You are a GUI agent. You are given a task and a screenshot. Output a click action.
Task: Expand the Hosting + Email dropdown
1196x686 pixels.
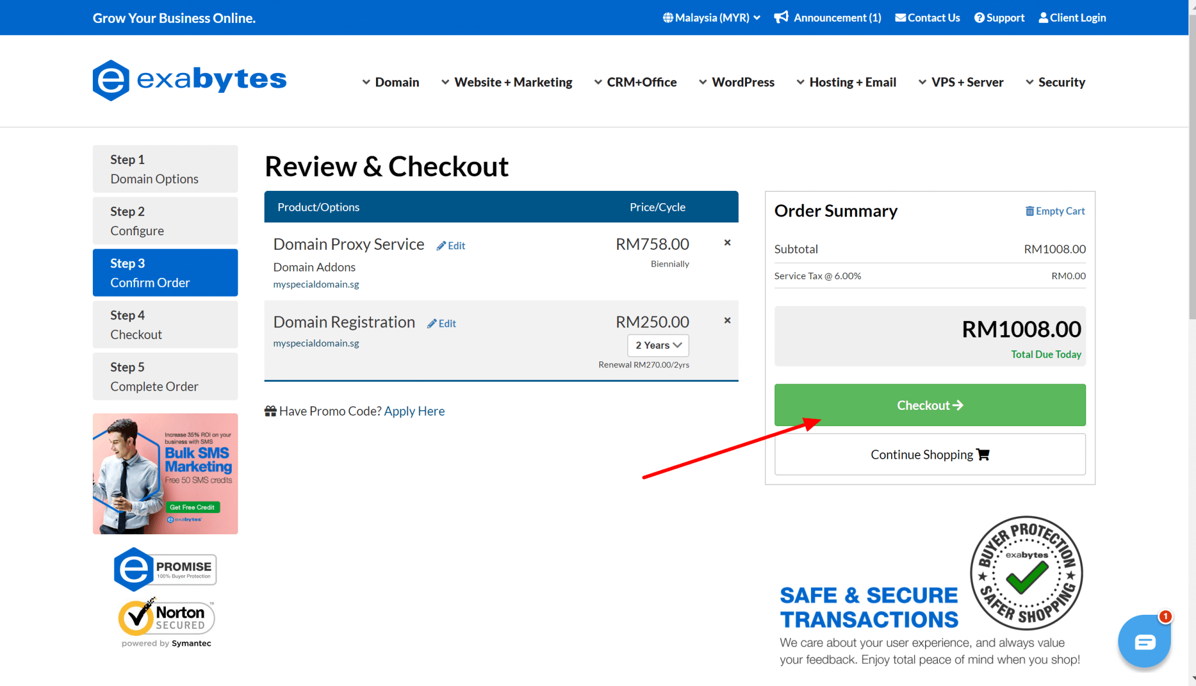[x=852, y=82]
